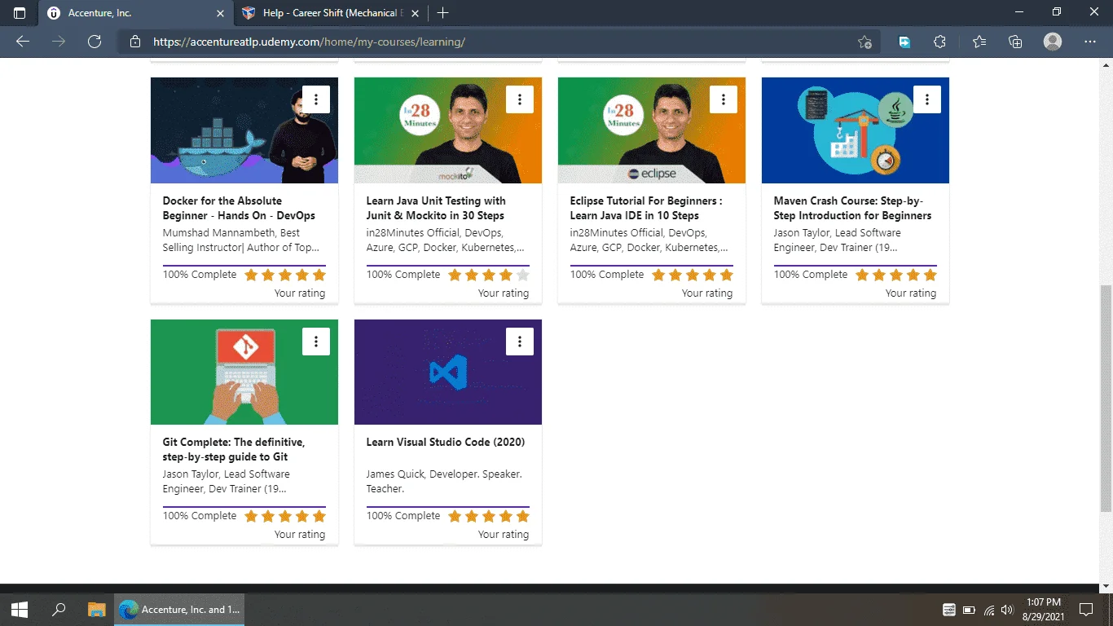Image resolution: width=1113 pixels, height=626 pixels.
Task: Open the browser profile avatar
Action: click(1053, 42)
